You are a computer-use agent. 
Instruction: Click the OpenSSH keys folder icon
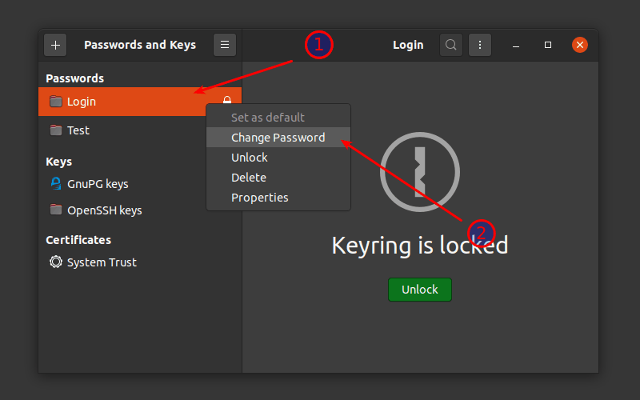55,210
